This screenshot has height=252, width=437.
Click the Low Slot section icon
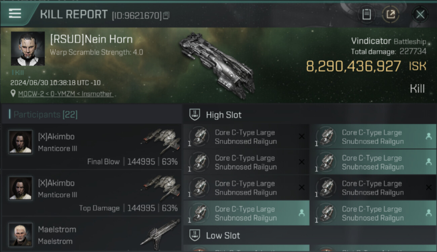(x=195, y=235)
